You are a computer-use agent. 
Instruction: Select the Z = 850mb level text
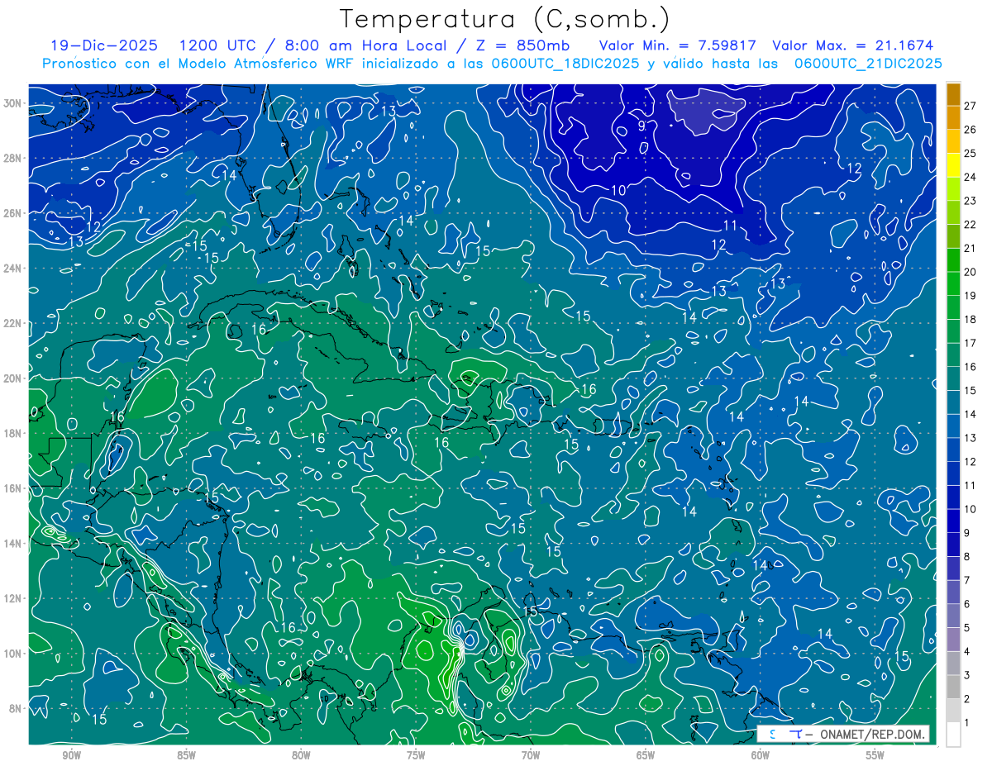tap(517, 45)
